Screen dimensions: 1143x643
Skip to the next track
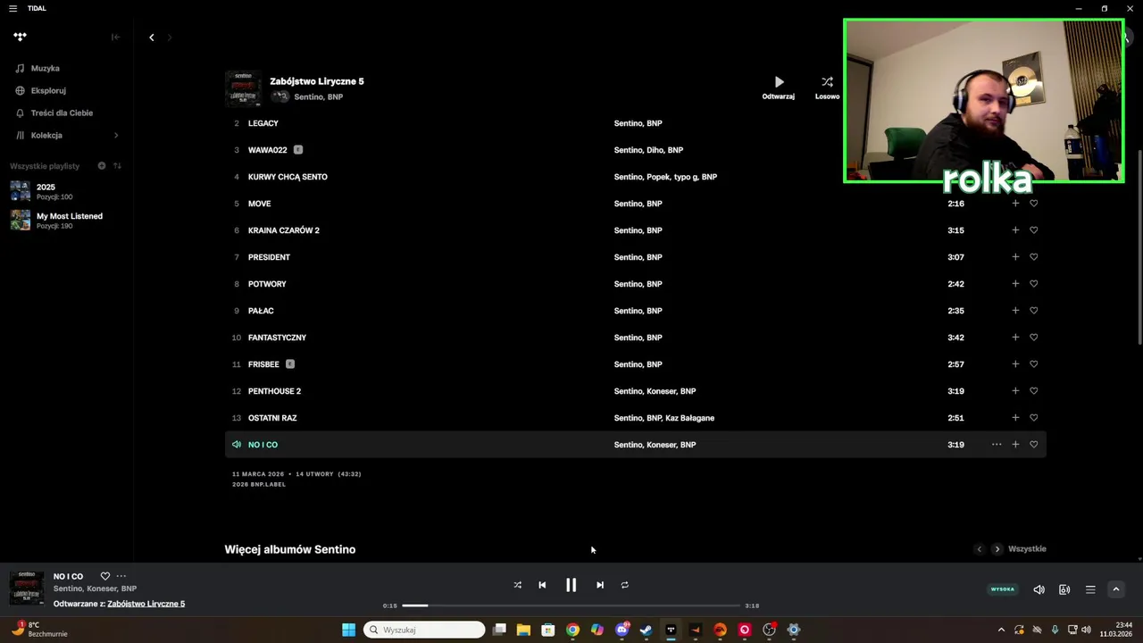pos(600,585)
